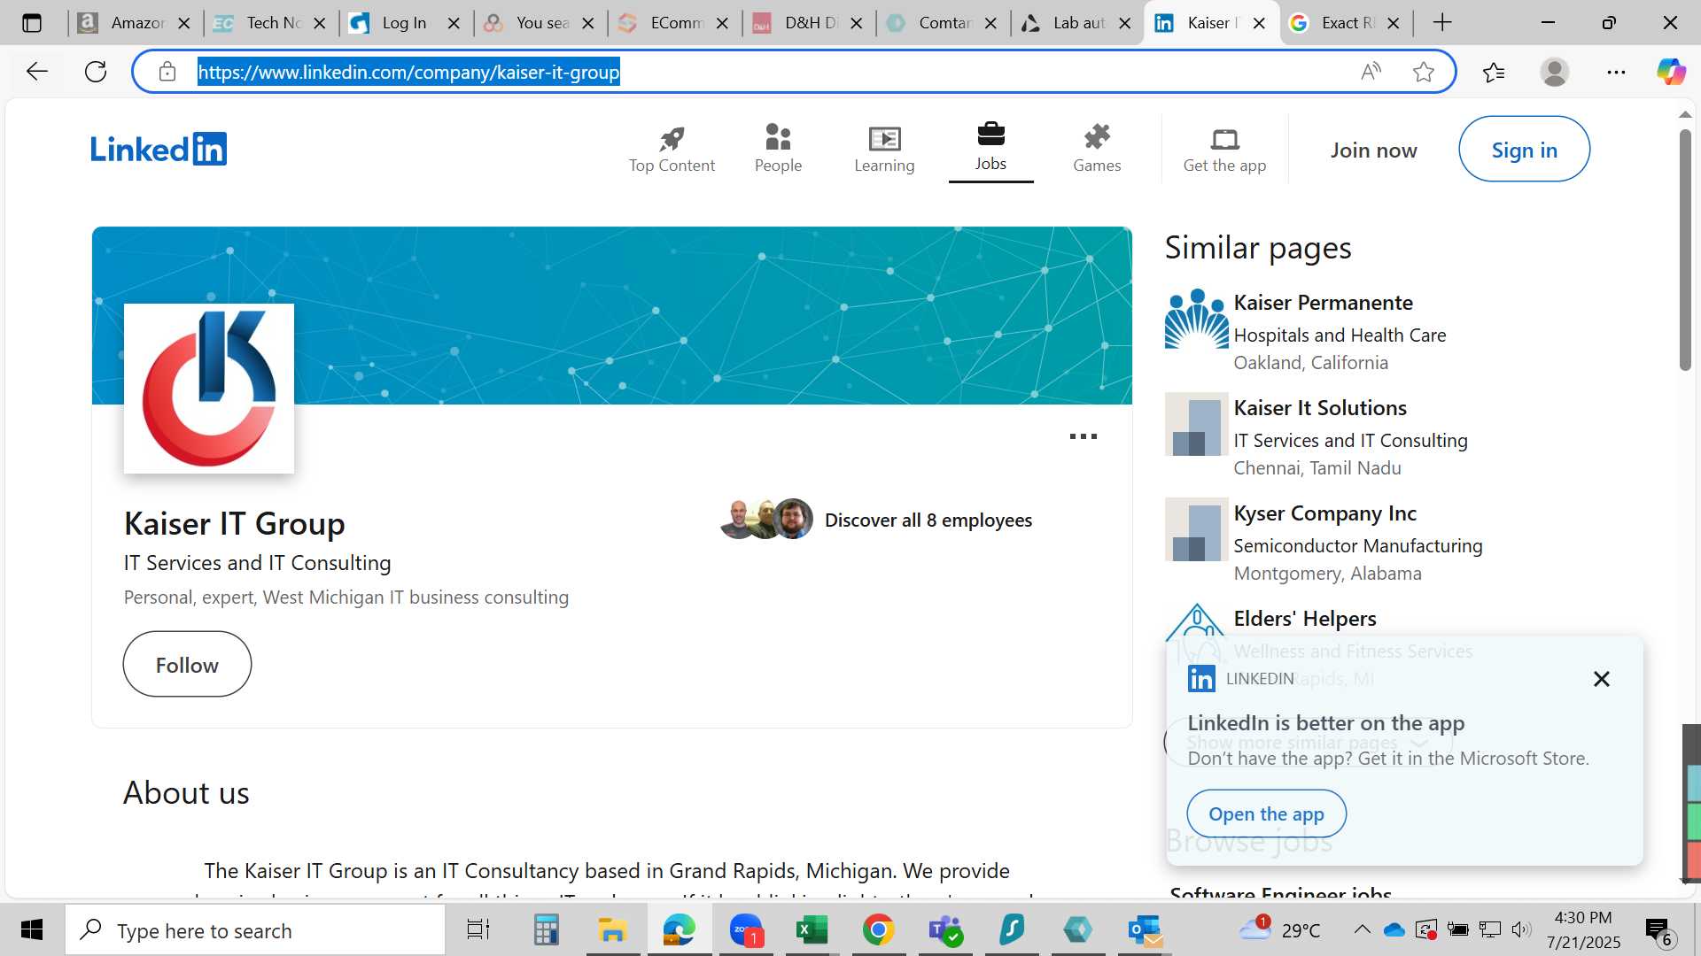
Task: Switch to the Tech No tab
Action: click(x=271, y=23)
